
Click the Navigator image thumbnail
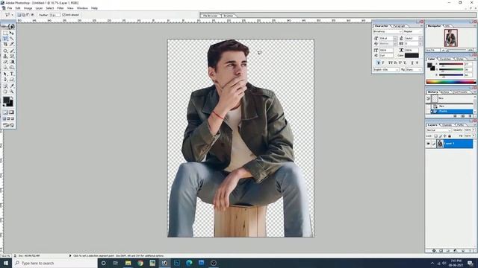click(450, 38)
